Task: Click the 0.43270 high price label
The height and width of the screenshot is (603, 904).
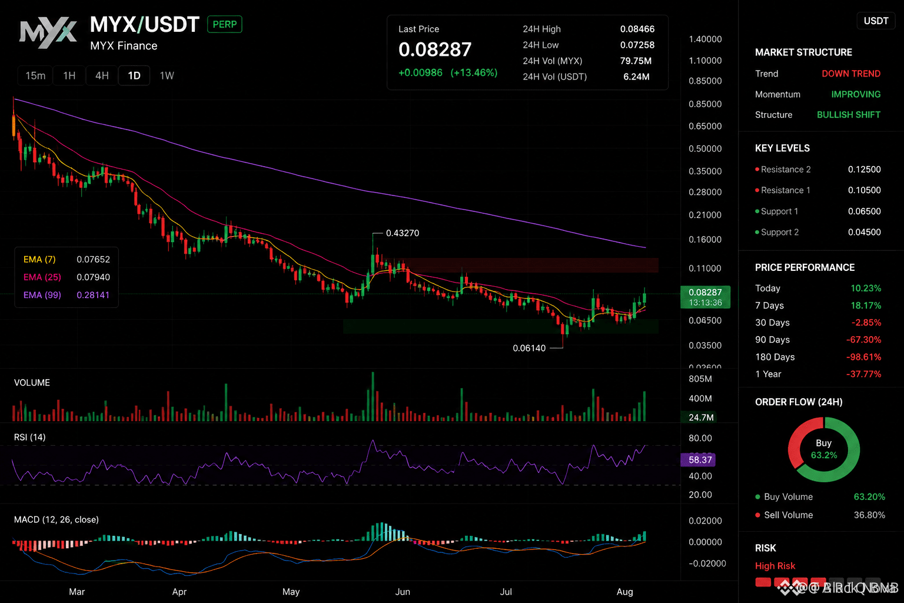Action: click(x=403, y=233)
